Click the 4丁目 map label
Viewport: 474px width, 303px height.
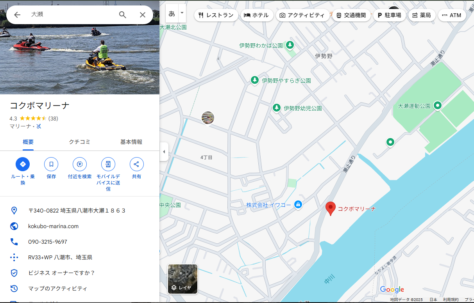click(x=206, y=157)
